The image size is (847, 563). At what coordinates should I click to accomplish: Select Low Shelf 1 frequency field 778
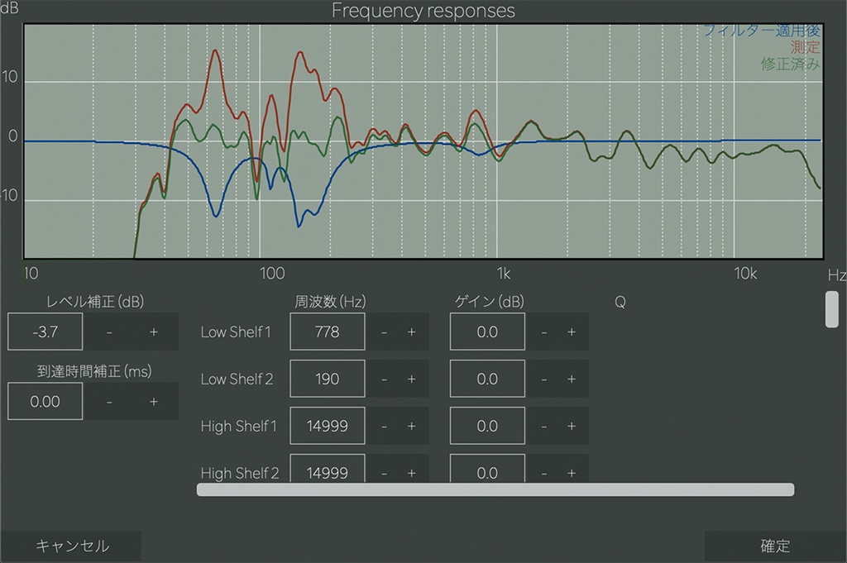[x=328, y=332]
